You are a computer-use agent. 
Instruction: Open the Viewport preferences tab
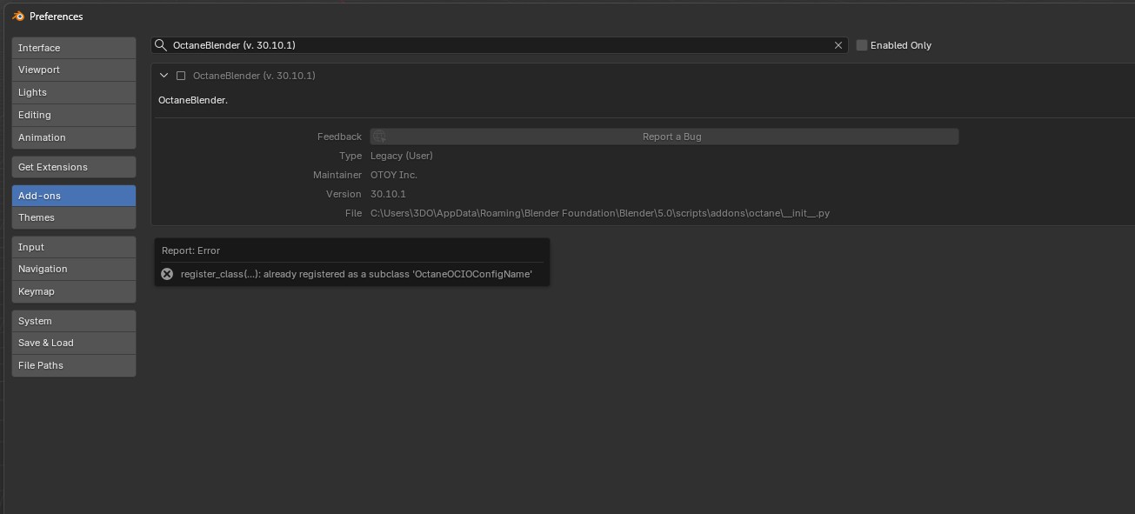pyautogui.click(x=74, y=70)
